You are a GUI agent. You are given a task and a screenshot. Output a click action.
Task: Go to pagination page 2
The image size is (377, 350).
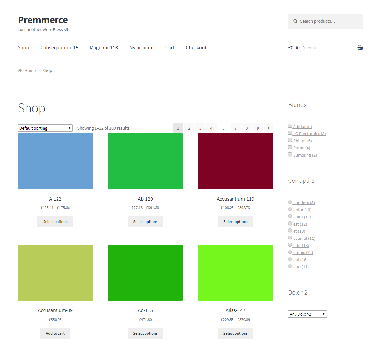tap(189, 128)
